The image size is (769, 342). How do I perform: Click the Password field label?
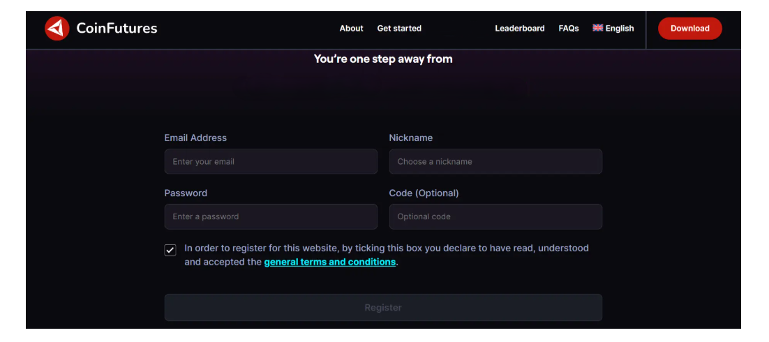click(x=186, y=193)
